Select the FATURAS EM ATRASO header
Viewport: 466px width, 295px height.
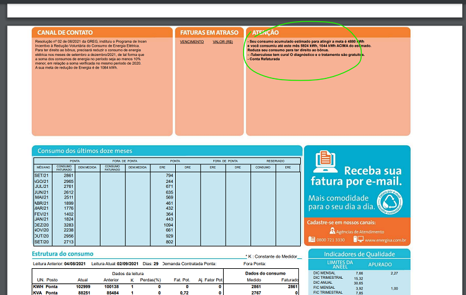click(x=208, y=32)
